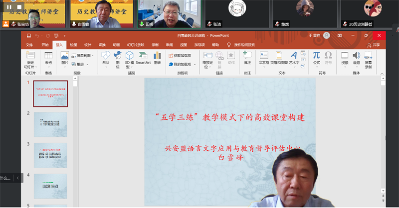399x208 pixels.
Task: Click 获取加载项 to get add-ins
Action: click(x=180, y=56)
